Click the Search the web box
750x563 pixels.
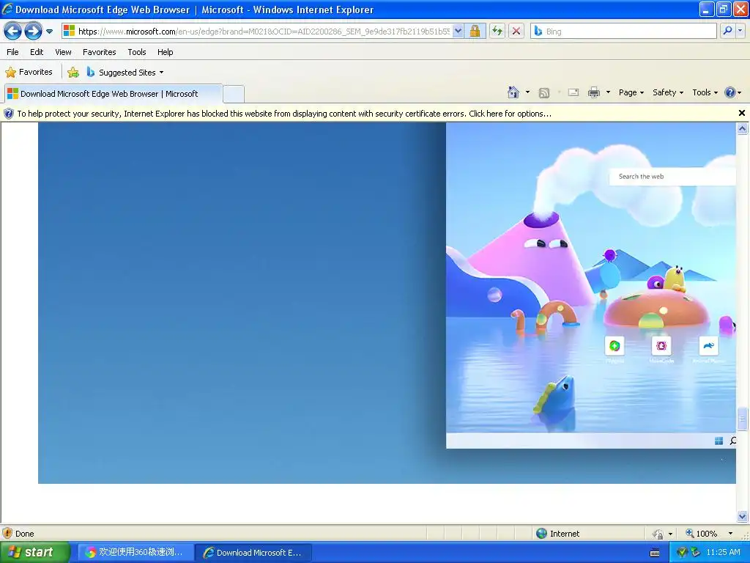[x=672, y=177]
